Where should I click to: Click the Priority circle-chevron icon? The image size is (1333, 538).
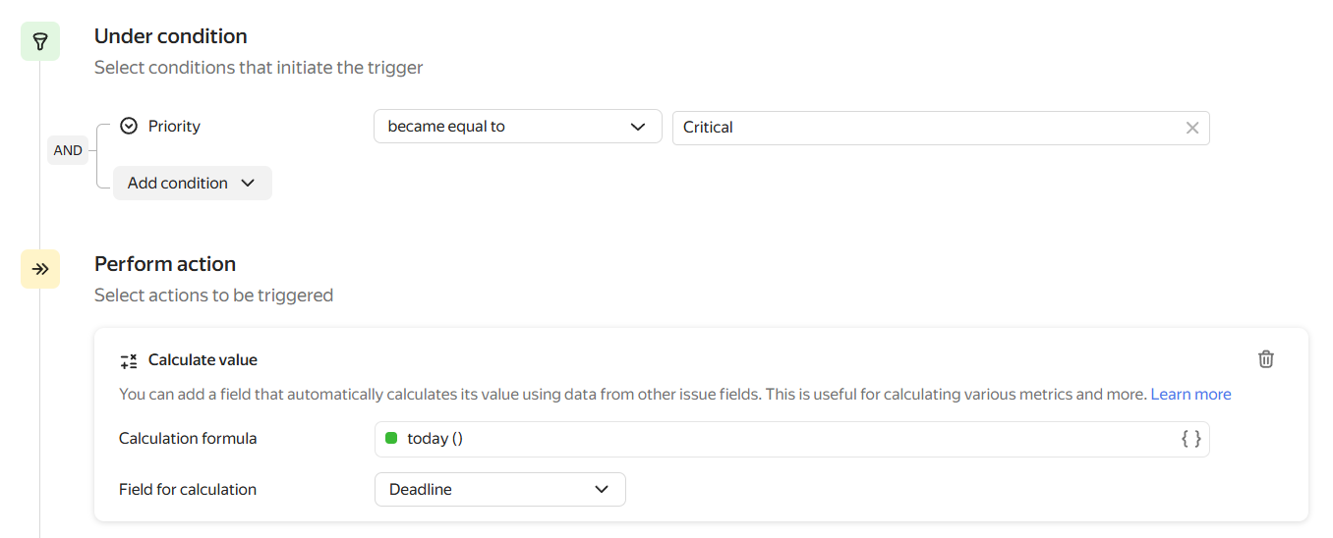128,126
